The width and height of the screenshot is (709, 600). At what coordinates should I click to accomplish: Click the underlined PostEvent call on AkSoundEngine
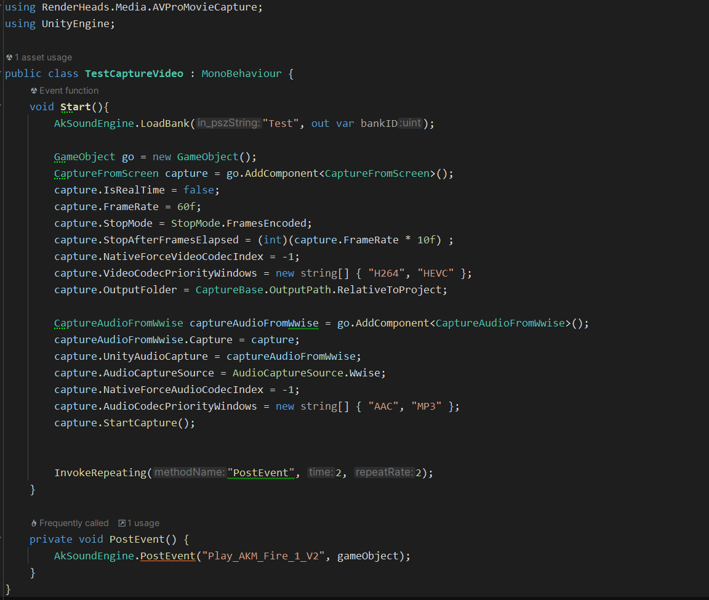pyautogui.click(x=168, y=556)
